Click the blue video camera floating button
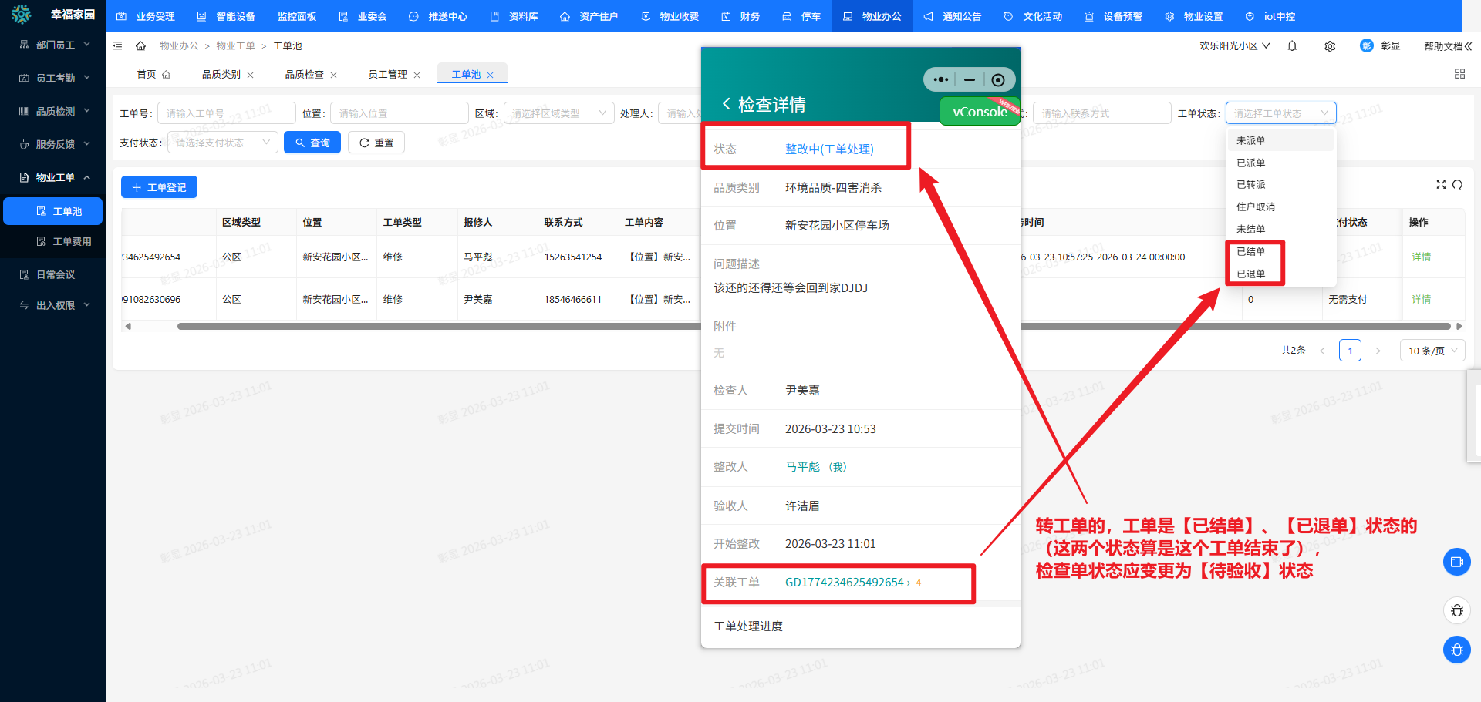 tap(1456, 562)
